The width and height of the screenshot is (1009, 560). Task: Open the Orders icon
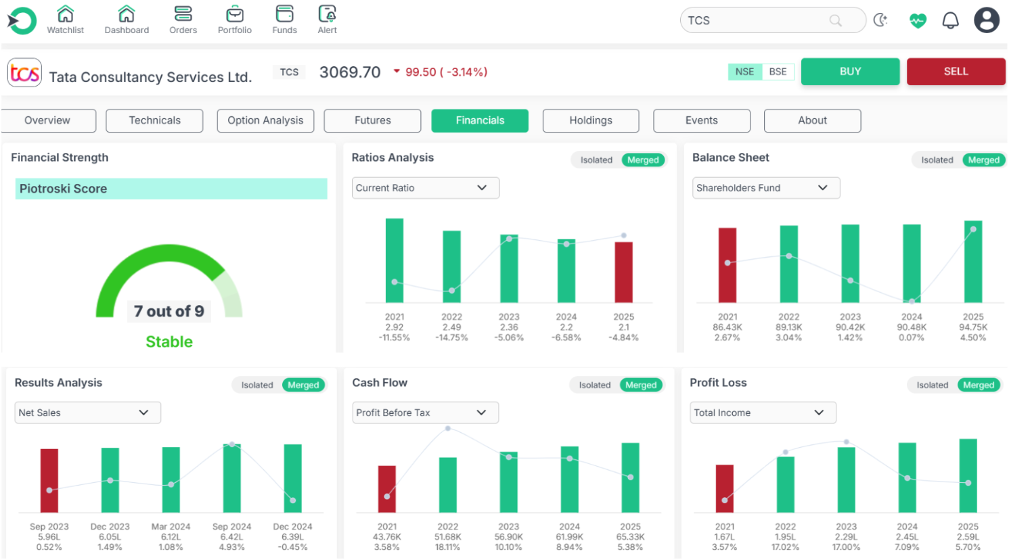[183, 14]
